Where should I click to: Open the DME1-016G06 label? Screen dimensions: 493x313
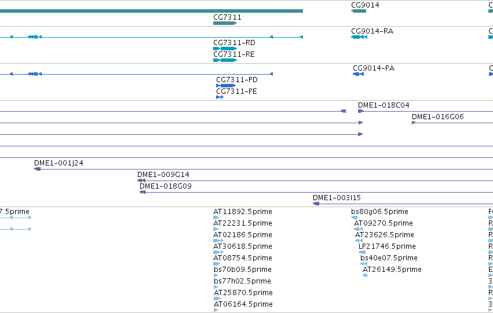pyautogui.click(x=437, y=117)
